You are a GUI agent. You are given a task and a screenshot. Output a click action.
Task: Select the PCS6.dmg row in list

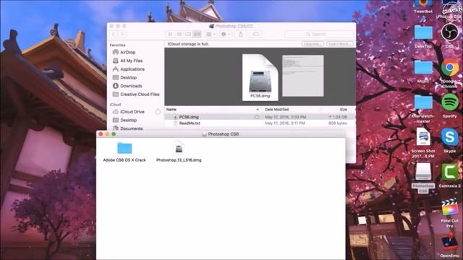click(260, 117)
